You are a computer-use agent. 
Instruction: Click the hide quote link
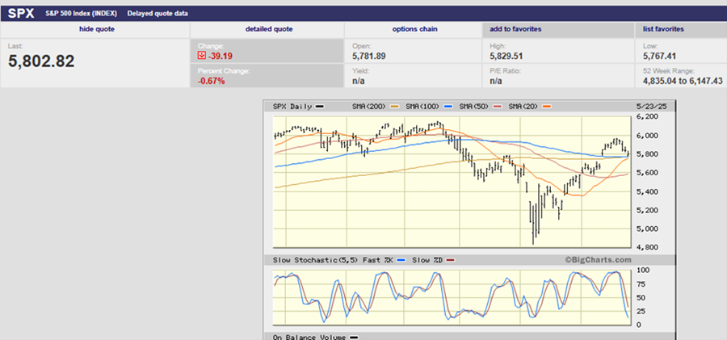pyautogui.click(x=96, y=29)
